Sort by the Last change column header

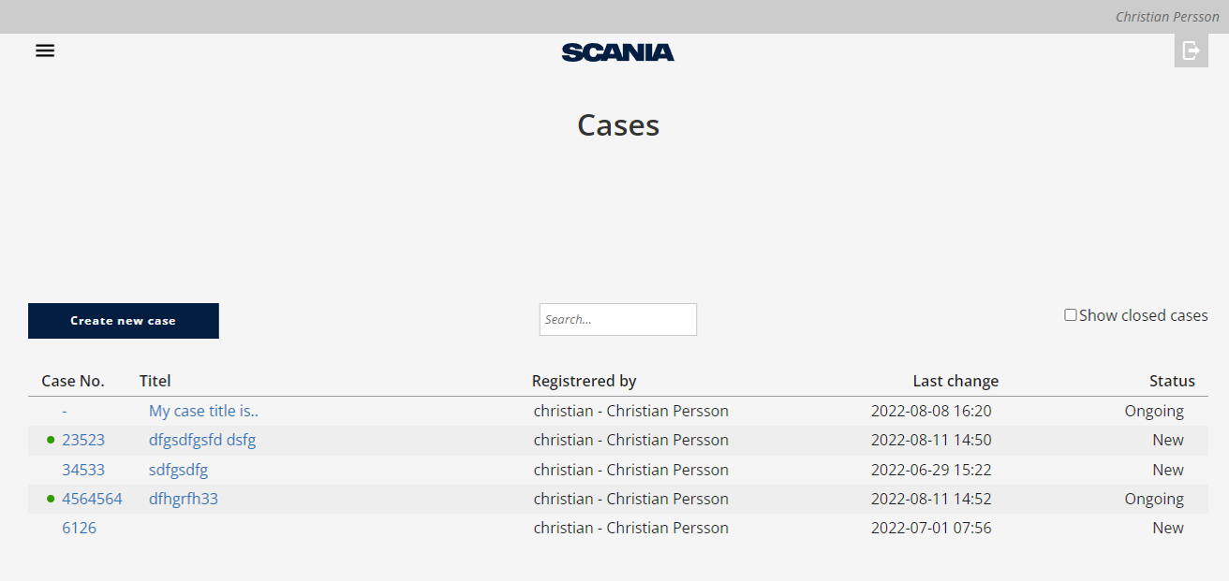[955, 381]
